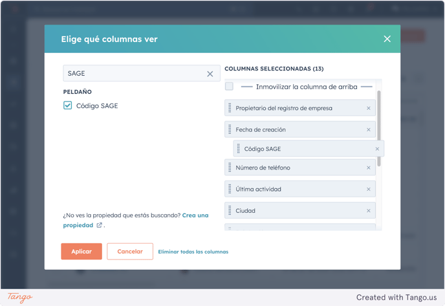Screen dimensions: 445x306
Task: Clear the SAGE search text
Action: pos(210,74)
